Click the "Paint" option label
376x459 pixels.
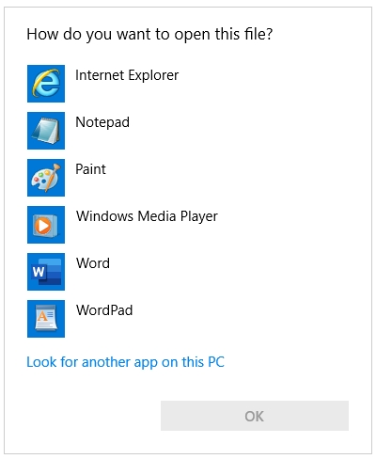pos(90,169)
